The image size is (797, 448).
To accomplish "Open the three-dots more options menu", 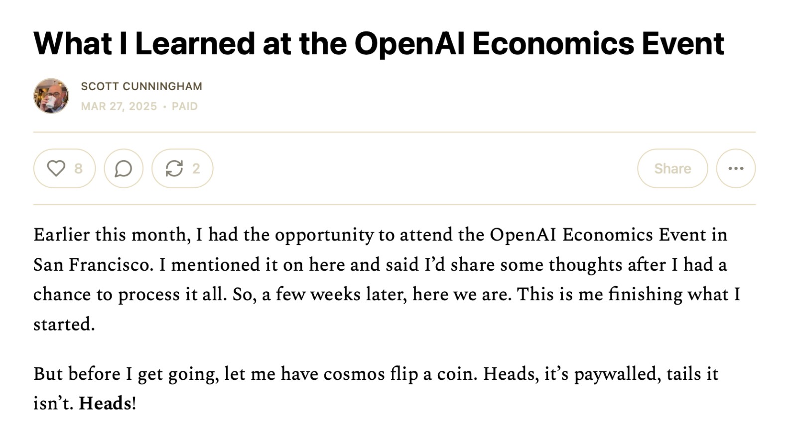I will (736, 168).
